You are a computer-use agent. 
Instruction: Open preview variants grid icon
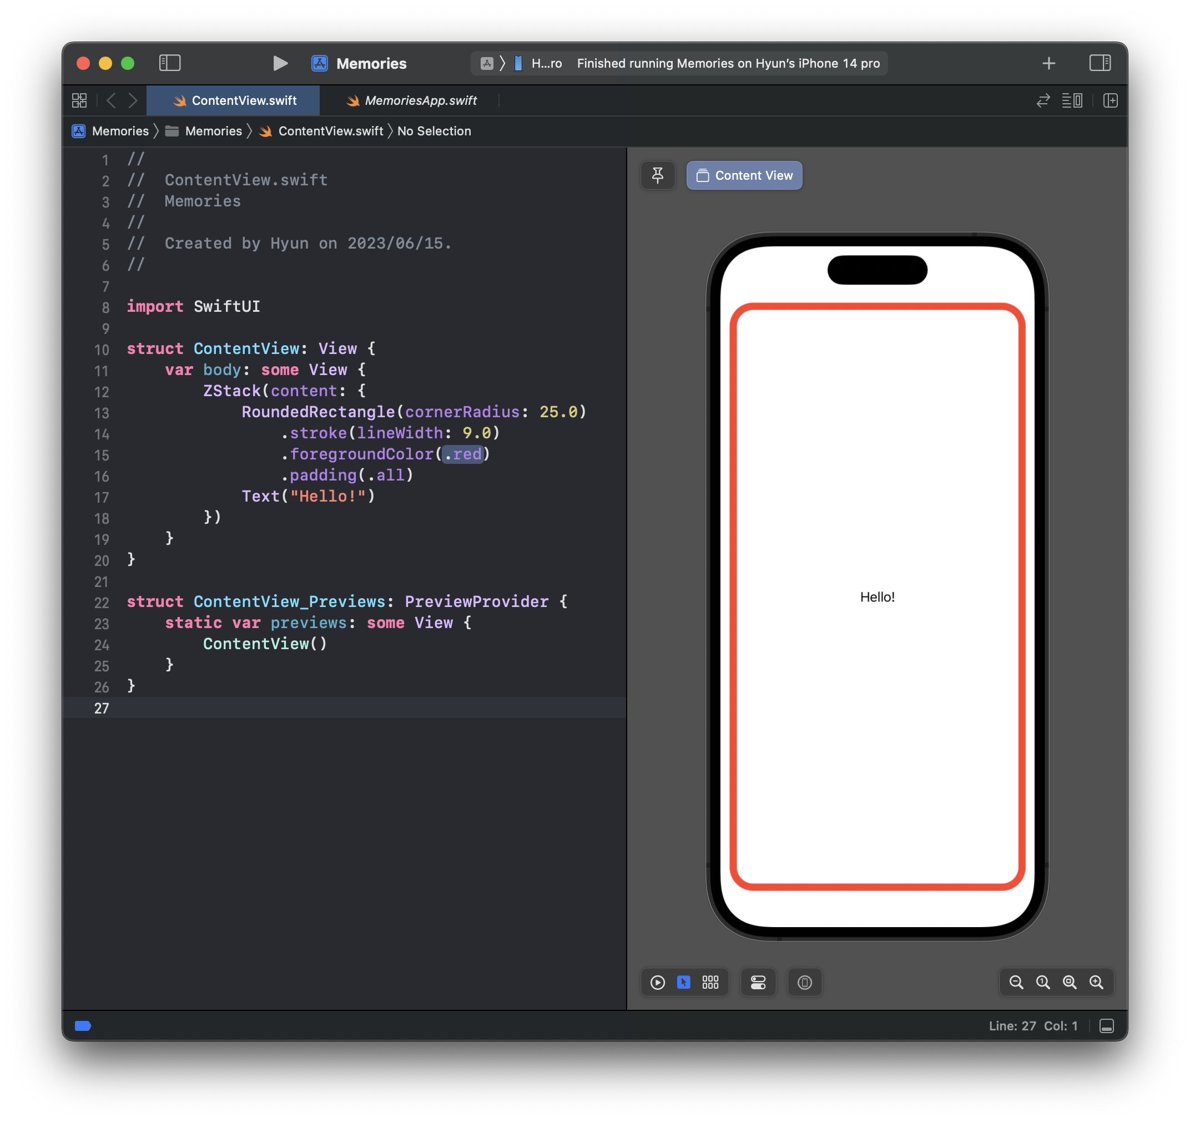tap(710, 982)
